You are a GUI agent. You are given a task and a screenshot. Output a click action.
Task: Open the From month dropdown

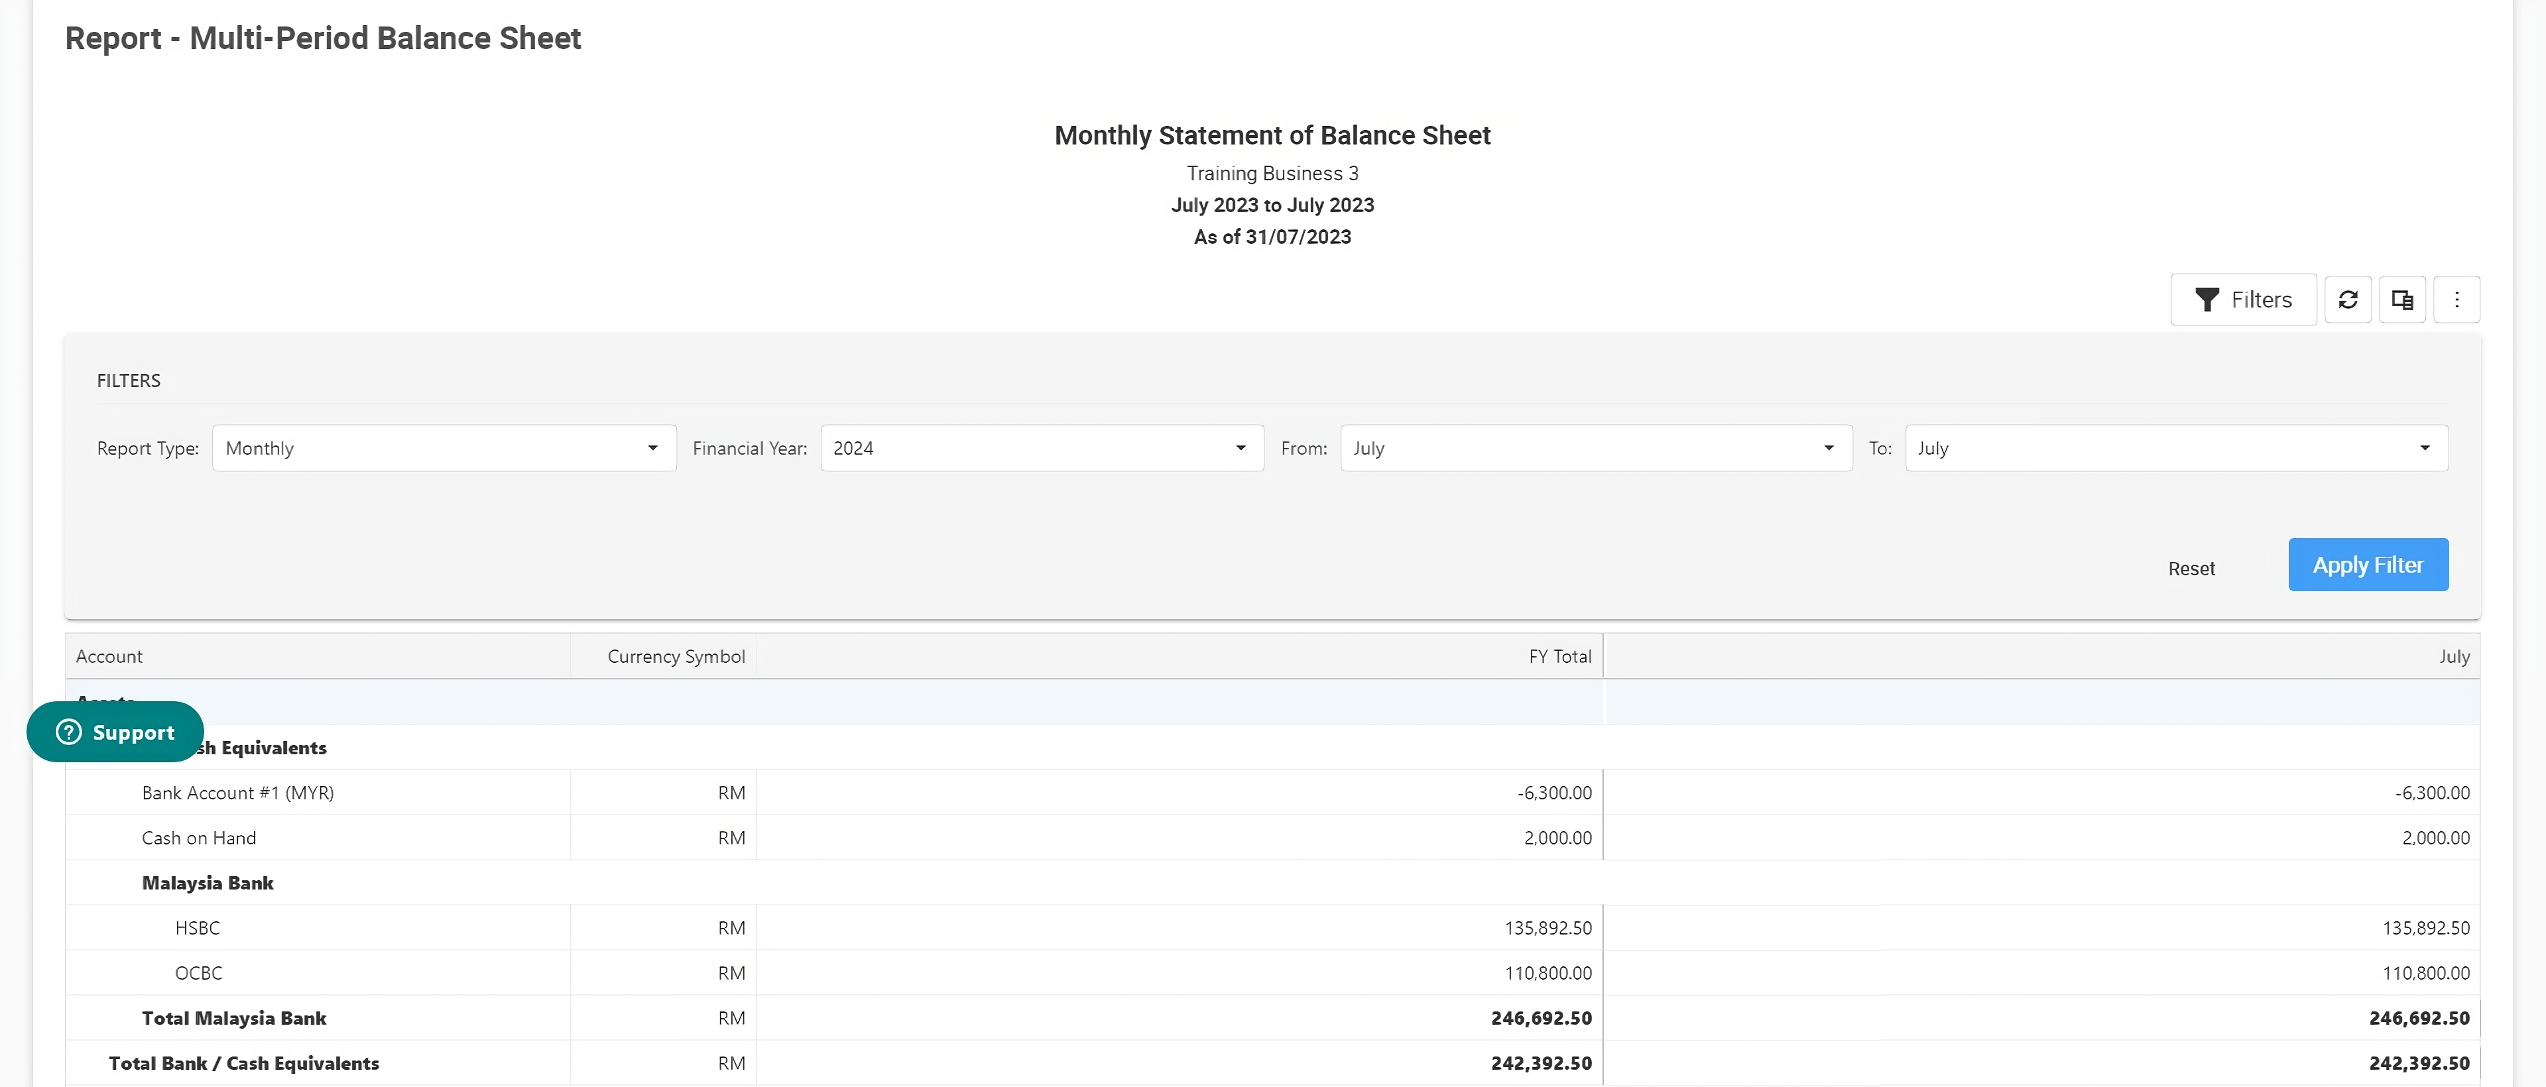click(1596, 449)
